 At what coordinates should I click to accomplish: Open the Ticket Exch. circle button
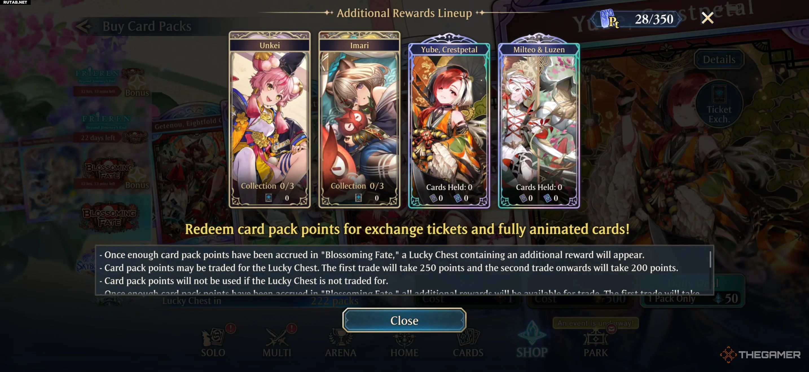tap(719, 104)
